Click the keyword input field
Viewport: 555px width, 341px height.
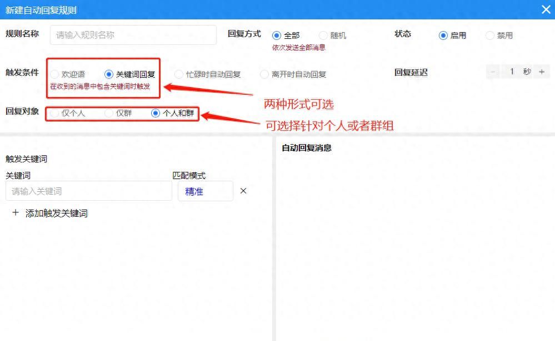[x=89, y=191]
